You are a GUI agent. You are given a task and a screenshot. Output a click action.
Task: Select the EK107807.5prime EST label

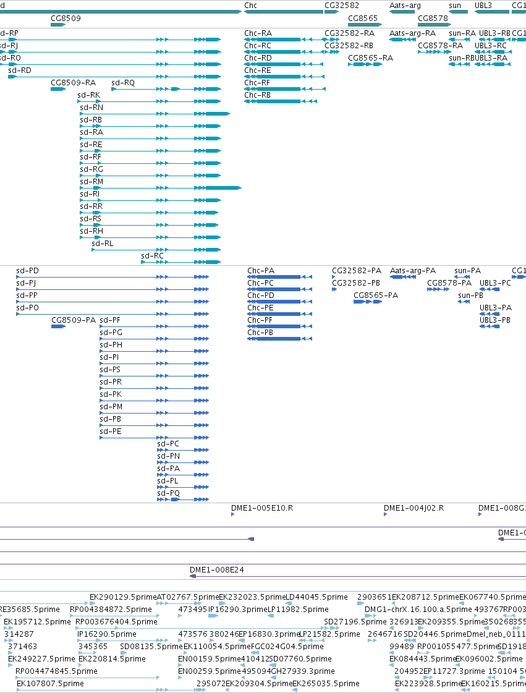[x=51, y=684]
